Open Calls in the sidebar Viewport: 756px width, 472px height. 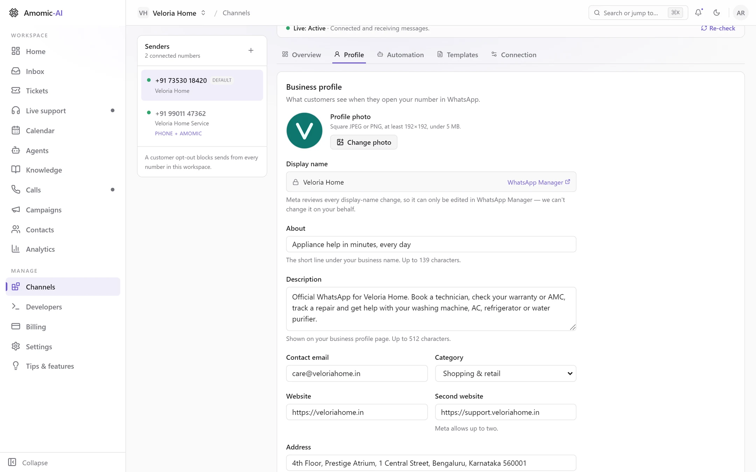click(x=63, y=189)
